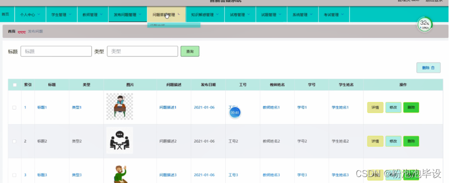Image resolution: width=449 pixels, height=183 pixels.
Task: Open the highlighted 问题答疑管理 menu
Action: [166, 14]
